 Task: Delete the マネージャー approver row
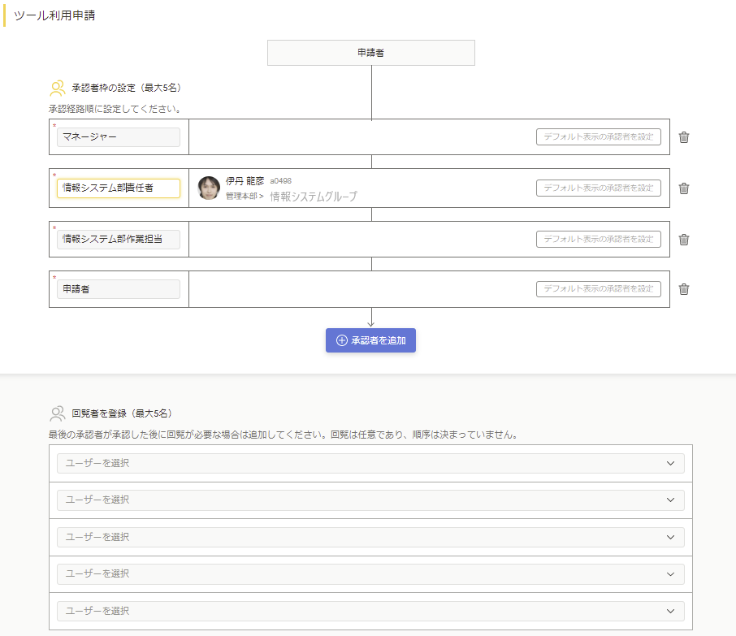tap(683, 136)
